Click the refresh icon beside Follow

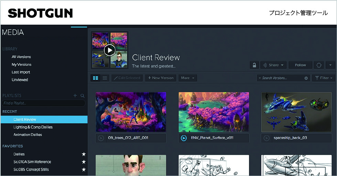click(319, 65)
